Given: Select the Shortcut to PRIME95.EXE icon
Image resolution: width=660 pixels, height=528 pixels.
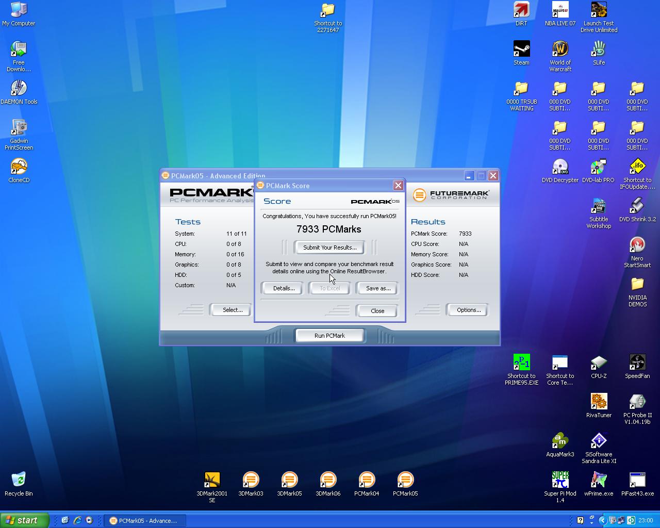Looking at the screenshot, I should point(521,370).
